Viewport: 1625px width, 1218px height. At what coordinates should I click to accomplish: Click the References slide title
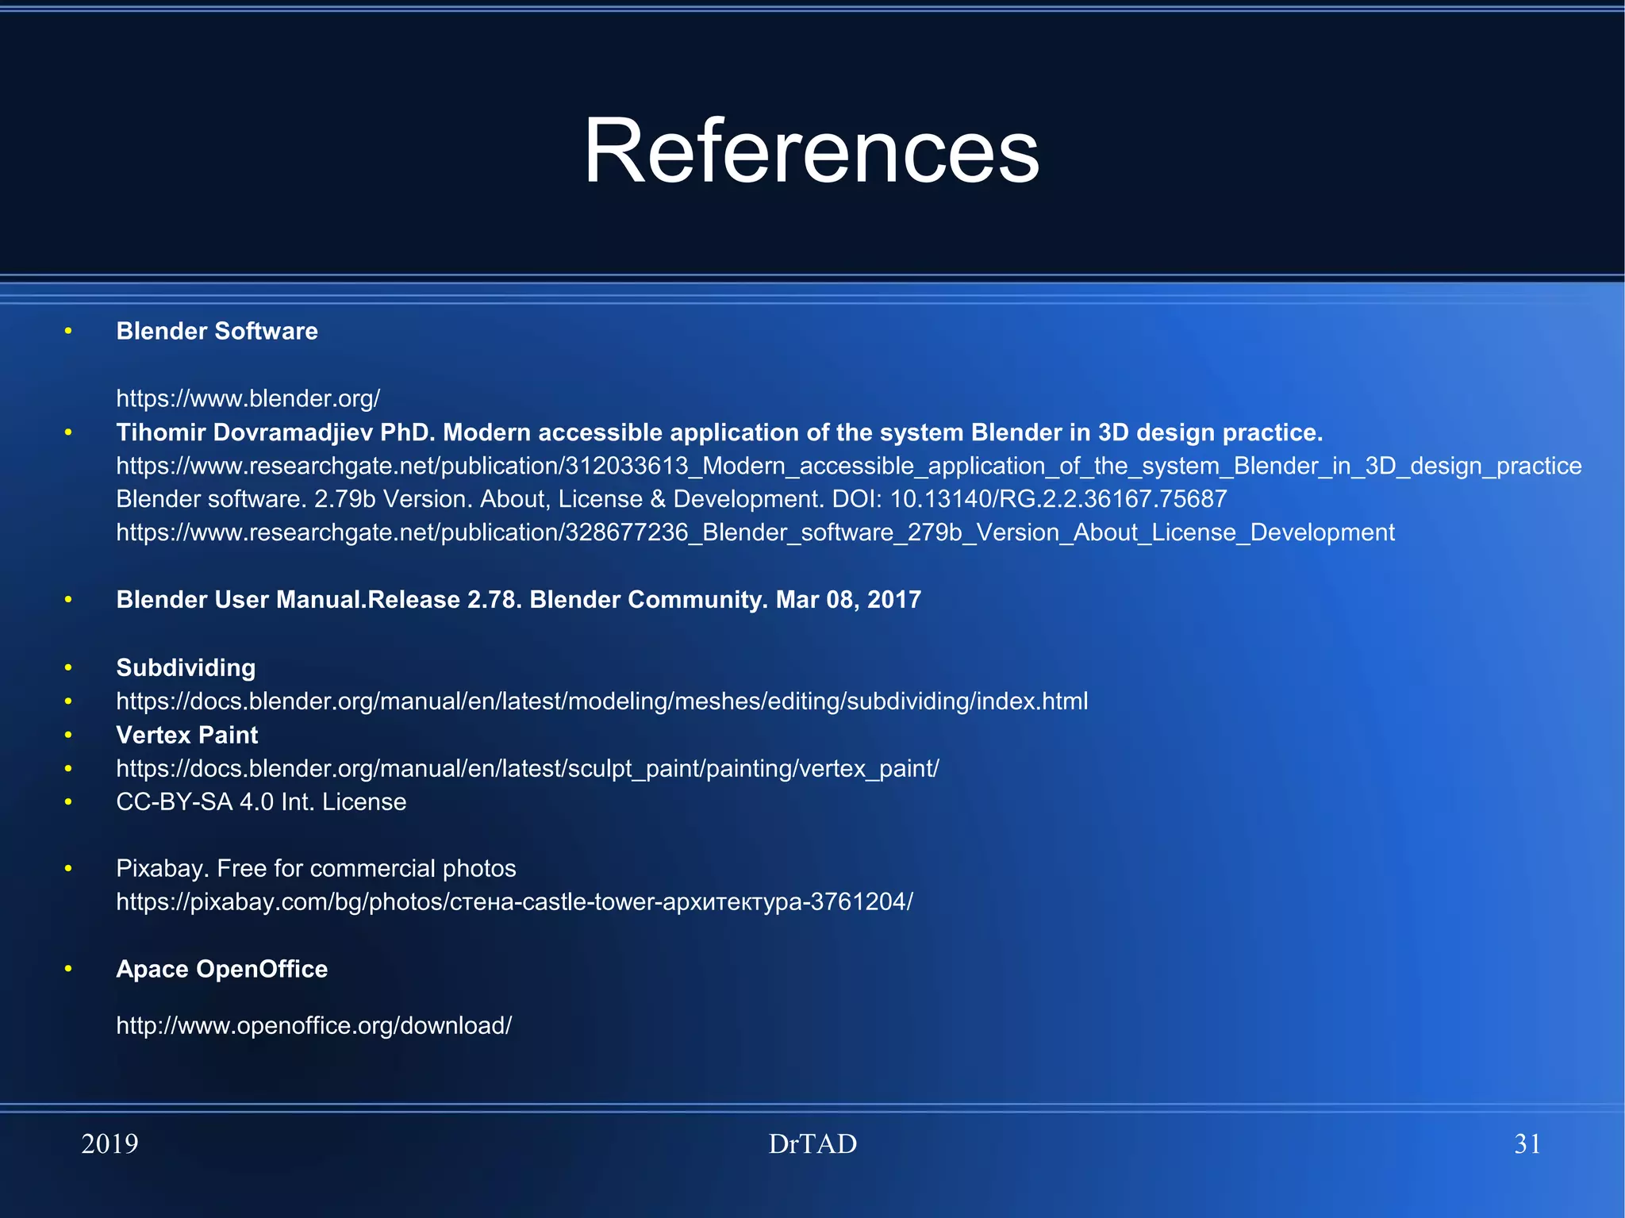[x=811, y=151]
